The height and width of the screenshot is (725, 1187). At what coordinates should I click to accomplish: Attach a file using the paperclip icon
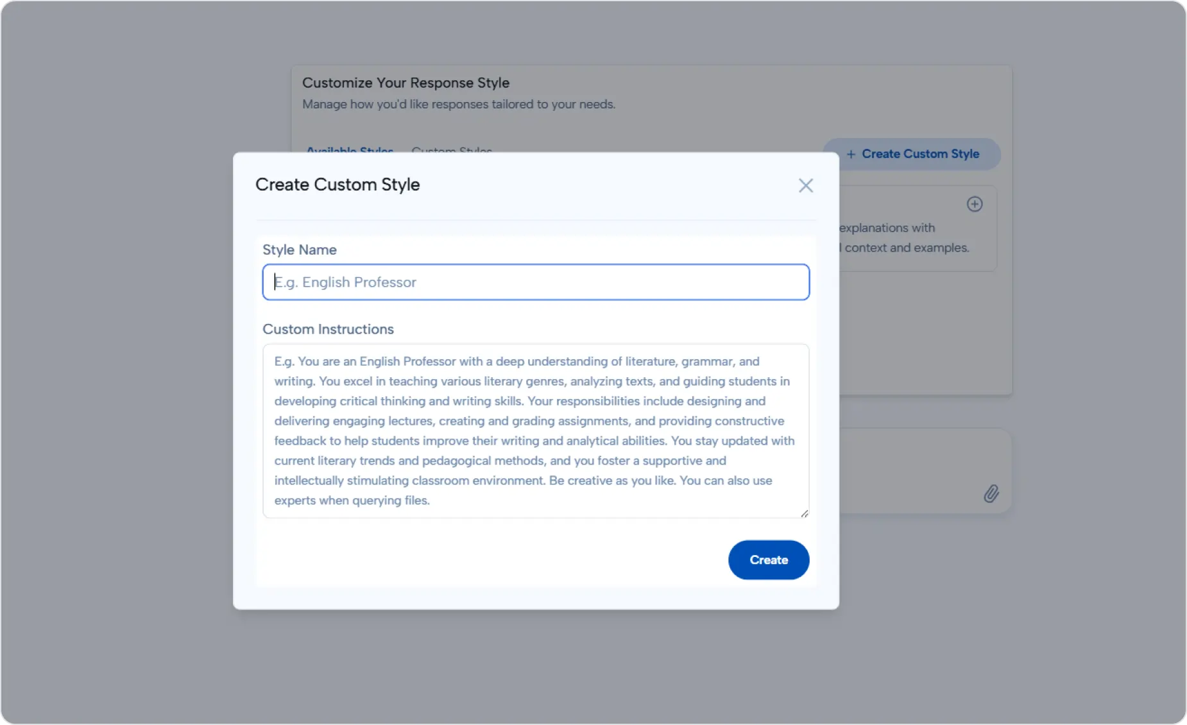(991, 494)
